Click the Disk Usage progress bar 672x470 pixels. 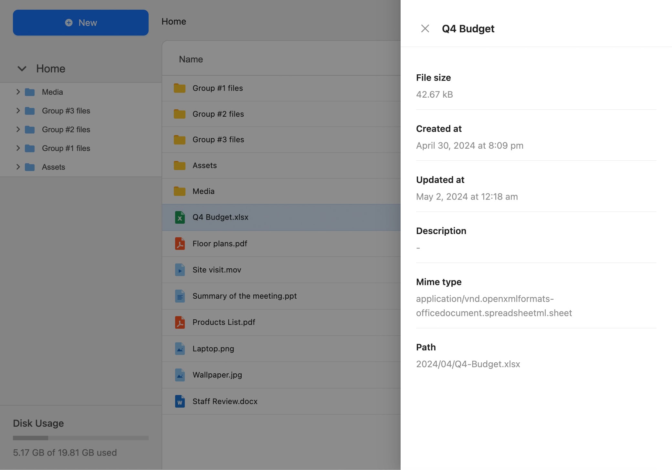click(x=81, y=438)
